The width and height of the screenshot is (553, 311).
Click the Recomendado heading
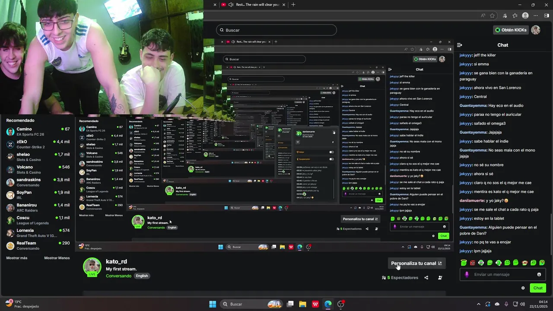click(20, 121)
